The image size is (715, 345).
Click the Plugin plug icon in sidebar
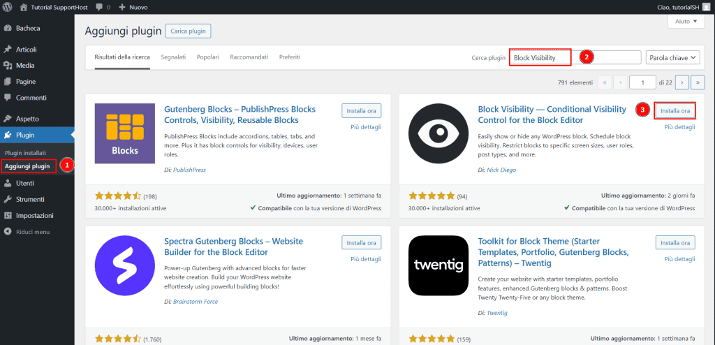pos(8,135)
